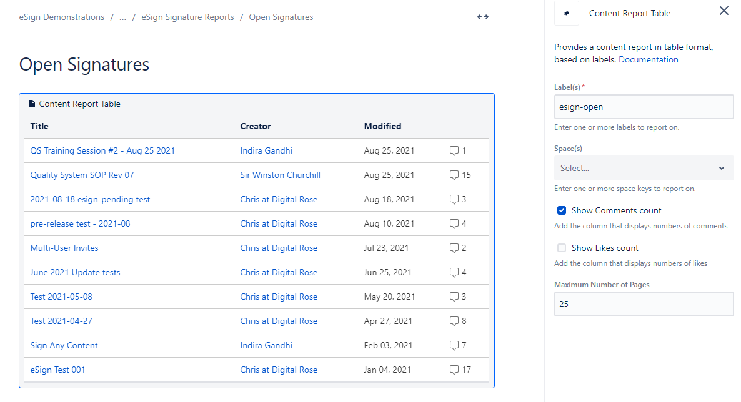The image size is (741, 402).
Task: Uncheck Show Comments count checkbox
Action: pyautogui.click(x=562, y=211)
